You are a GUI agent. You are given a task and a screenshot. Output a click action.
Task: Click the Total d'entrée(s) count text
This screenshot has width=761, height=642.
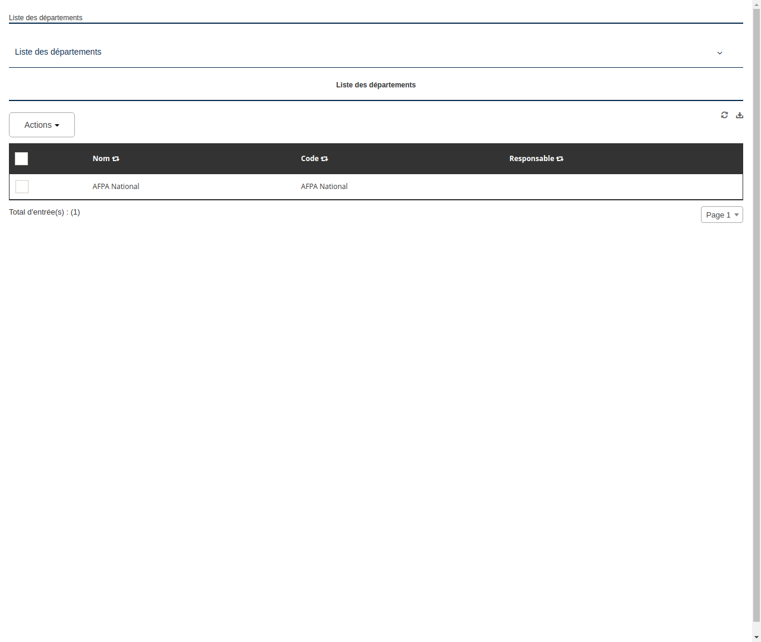(45, 212)
